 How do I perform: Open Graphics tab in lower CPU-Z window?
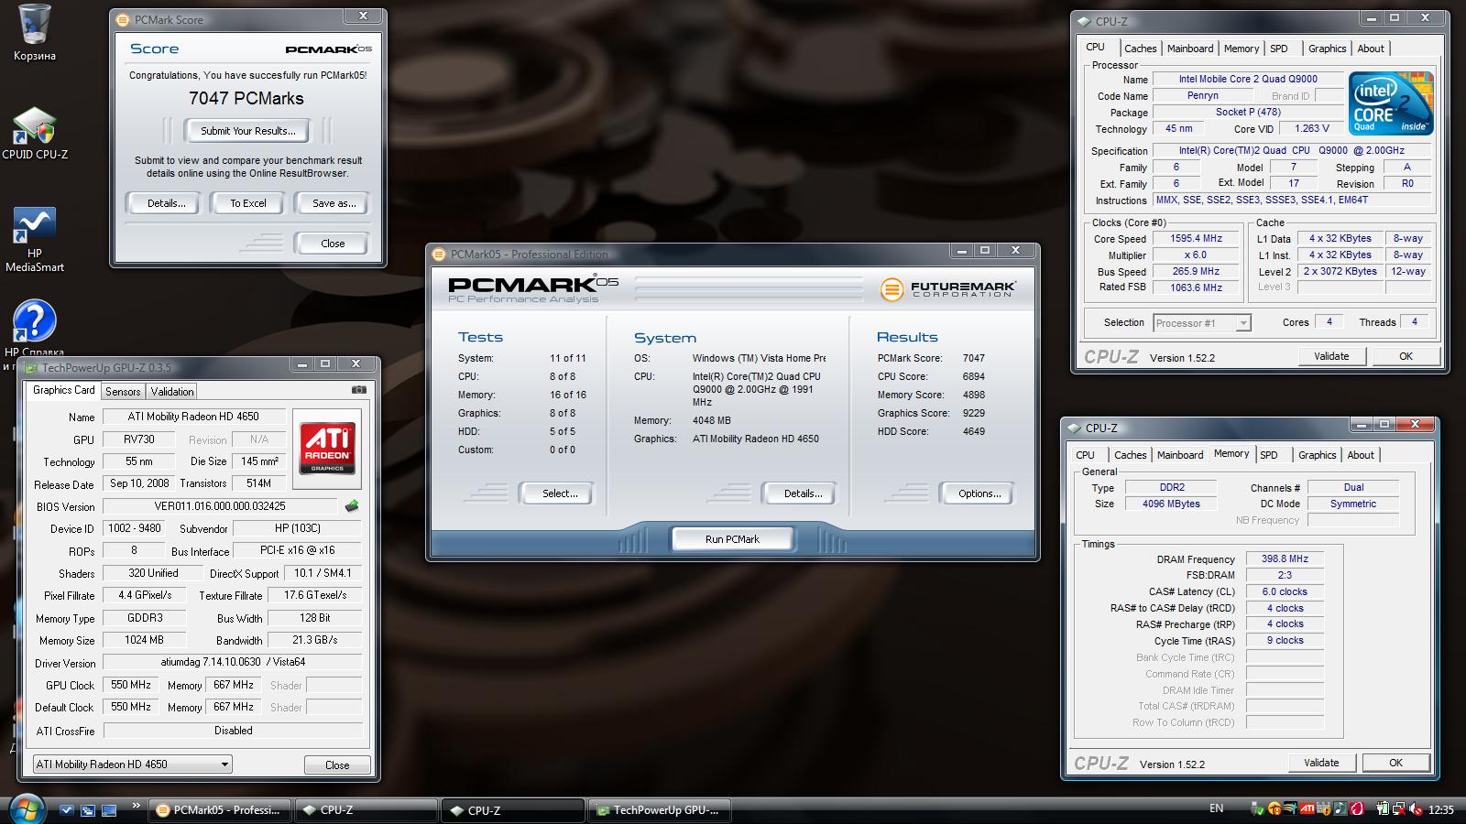point(1318,455)
